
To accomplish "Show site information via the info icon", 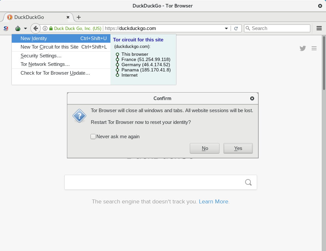I will (x=45, y=28).
